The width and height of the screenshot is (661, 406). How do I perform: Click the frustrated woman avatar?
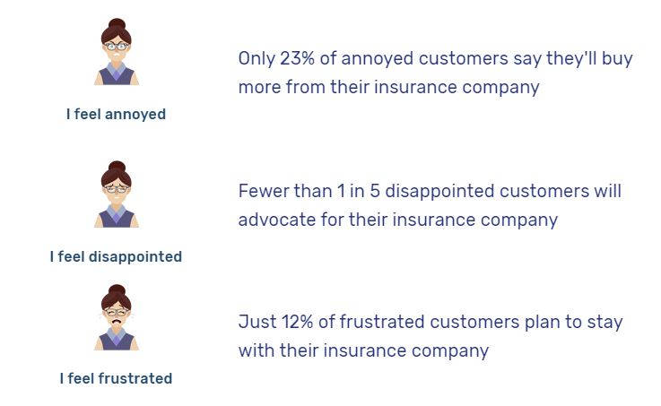point(117,317)
